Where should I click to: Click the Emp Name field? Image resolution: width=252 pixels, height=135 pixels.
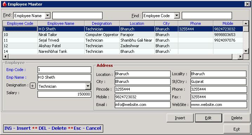[64, 78]
